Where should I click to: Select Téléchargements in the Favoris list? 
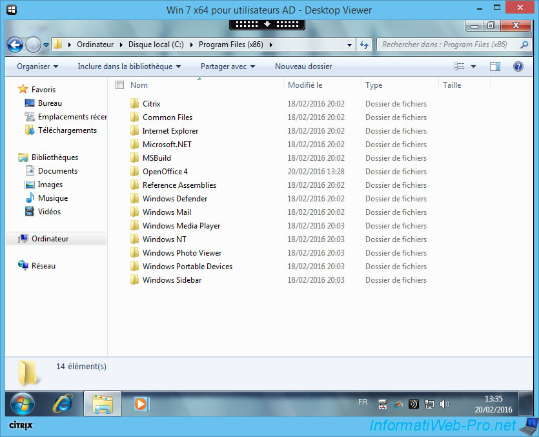tap(67, 130)
